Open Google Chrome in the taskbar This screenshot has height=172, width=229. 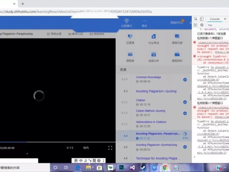pos(166,168)
